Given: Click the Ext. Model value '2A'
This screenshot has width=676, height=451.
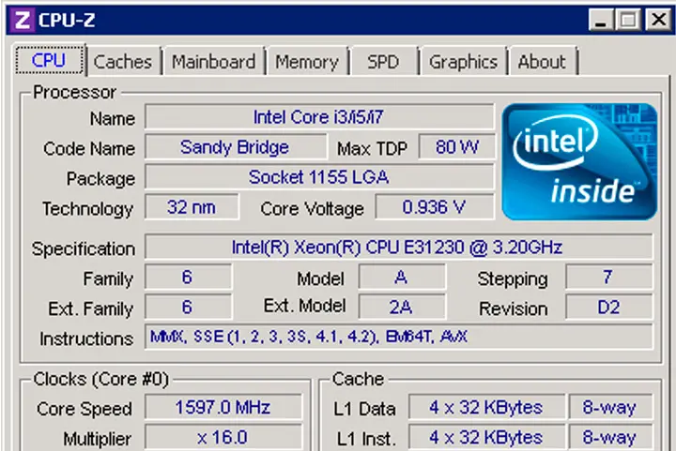Looking at the screenshot, I should [x=402, y=308].
